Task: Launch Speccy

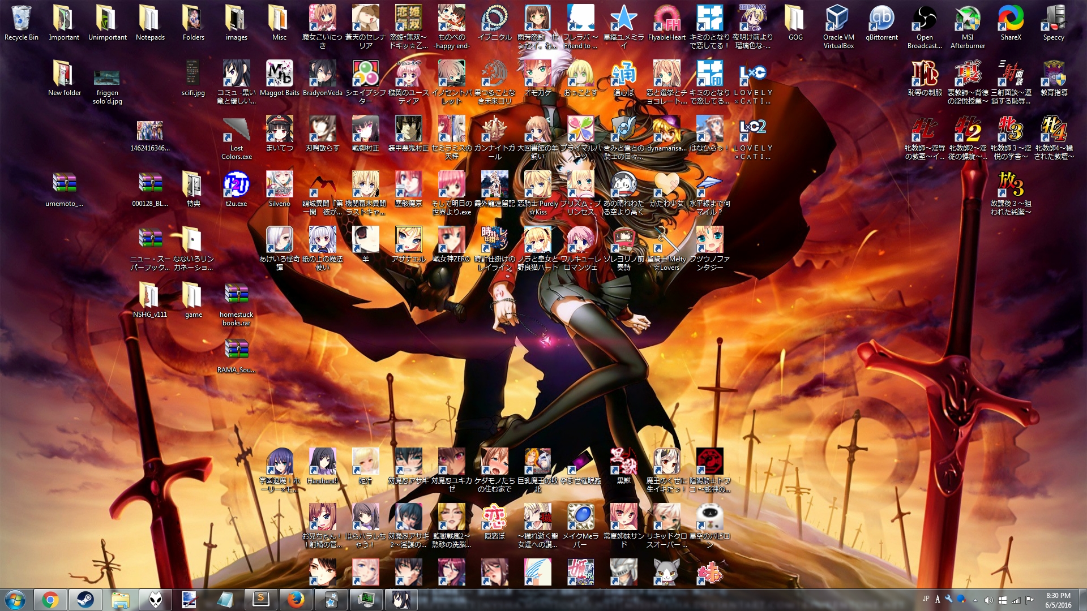Action: (x=1054, y=23)
